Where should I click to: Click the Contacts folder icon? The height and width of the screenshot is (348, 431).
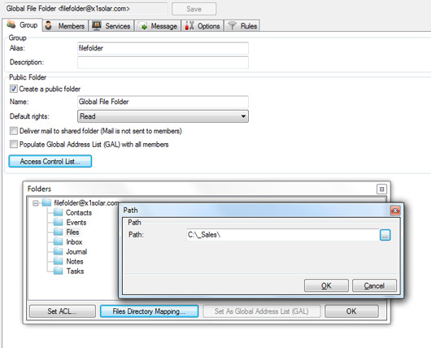coord(58,212)
